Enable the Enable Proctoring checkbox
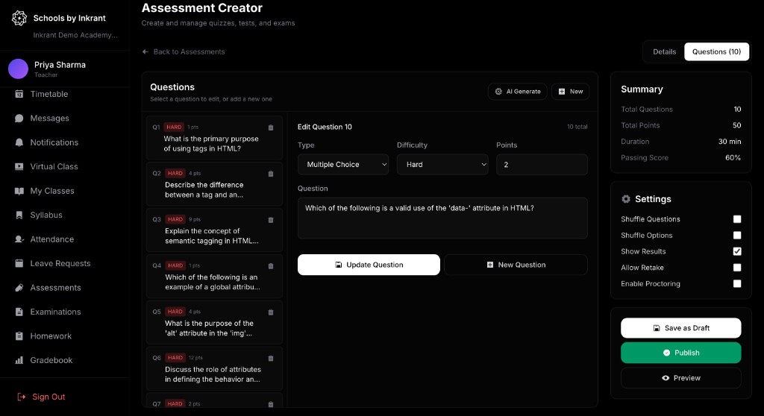 pos(736,283)
